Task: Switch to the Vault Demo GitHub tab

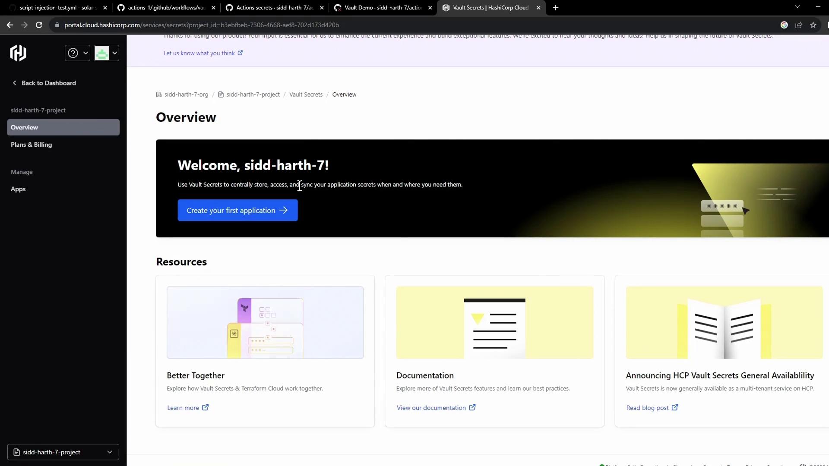Action: coord(382,8)
